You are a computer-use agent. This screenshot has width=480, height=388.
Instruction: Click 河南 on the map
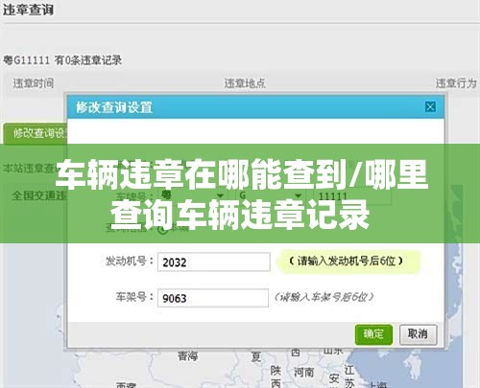point(304,372)
